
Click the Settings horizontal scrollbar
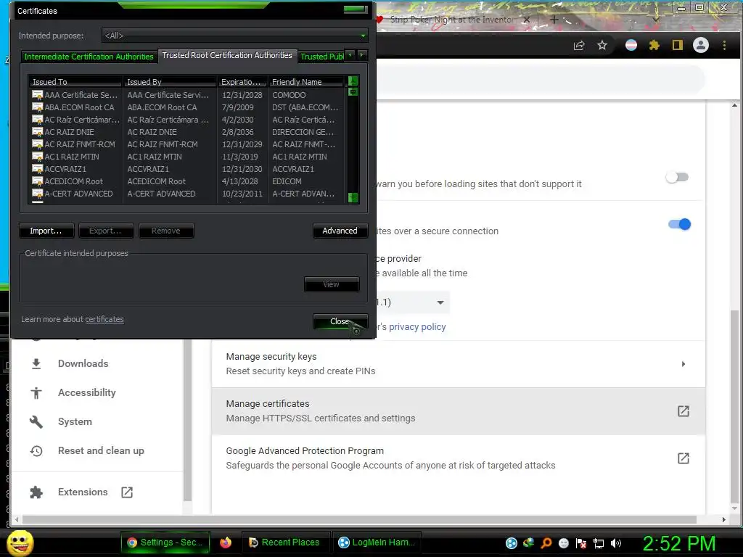pos(359,519)
